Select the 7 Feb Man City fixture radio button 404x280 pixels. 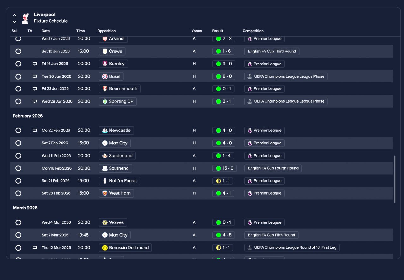pyautogui.click(x=18, y=143)
